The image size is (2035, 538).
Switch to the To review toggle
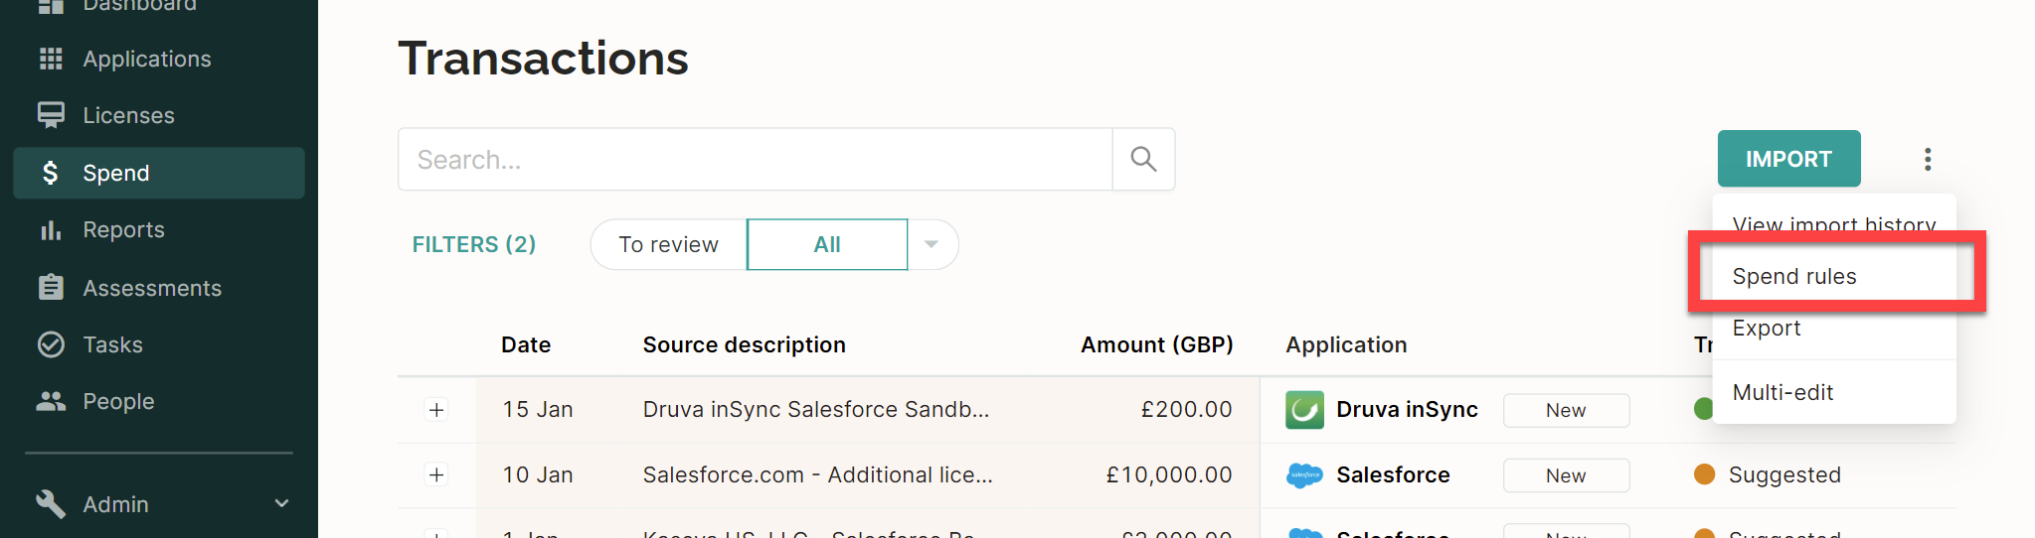point(668,244)
